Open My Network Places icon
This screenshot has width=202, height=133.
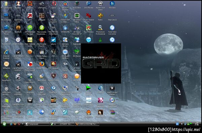(x=6, y=30)
